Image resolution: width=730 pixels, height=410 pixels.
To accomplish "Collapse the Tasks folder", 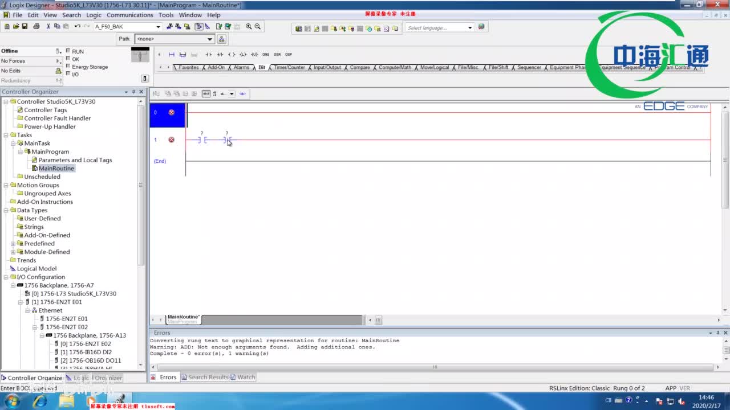I will click(x=6, y=135).
